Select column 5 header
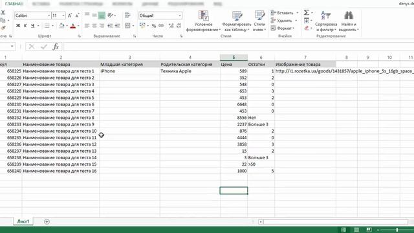 (234, 58)
